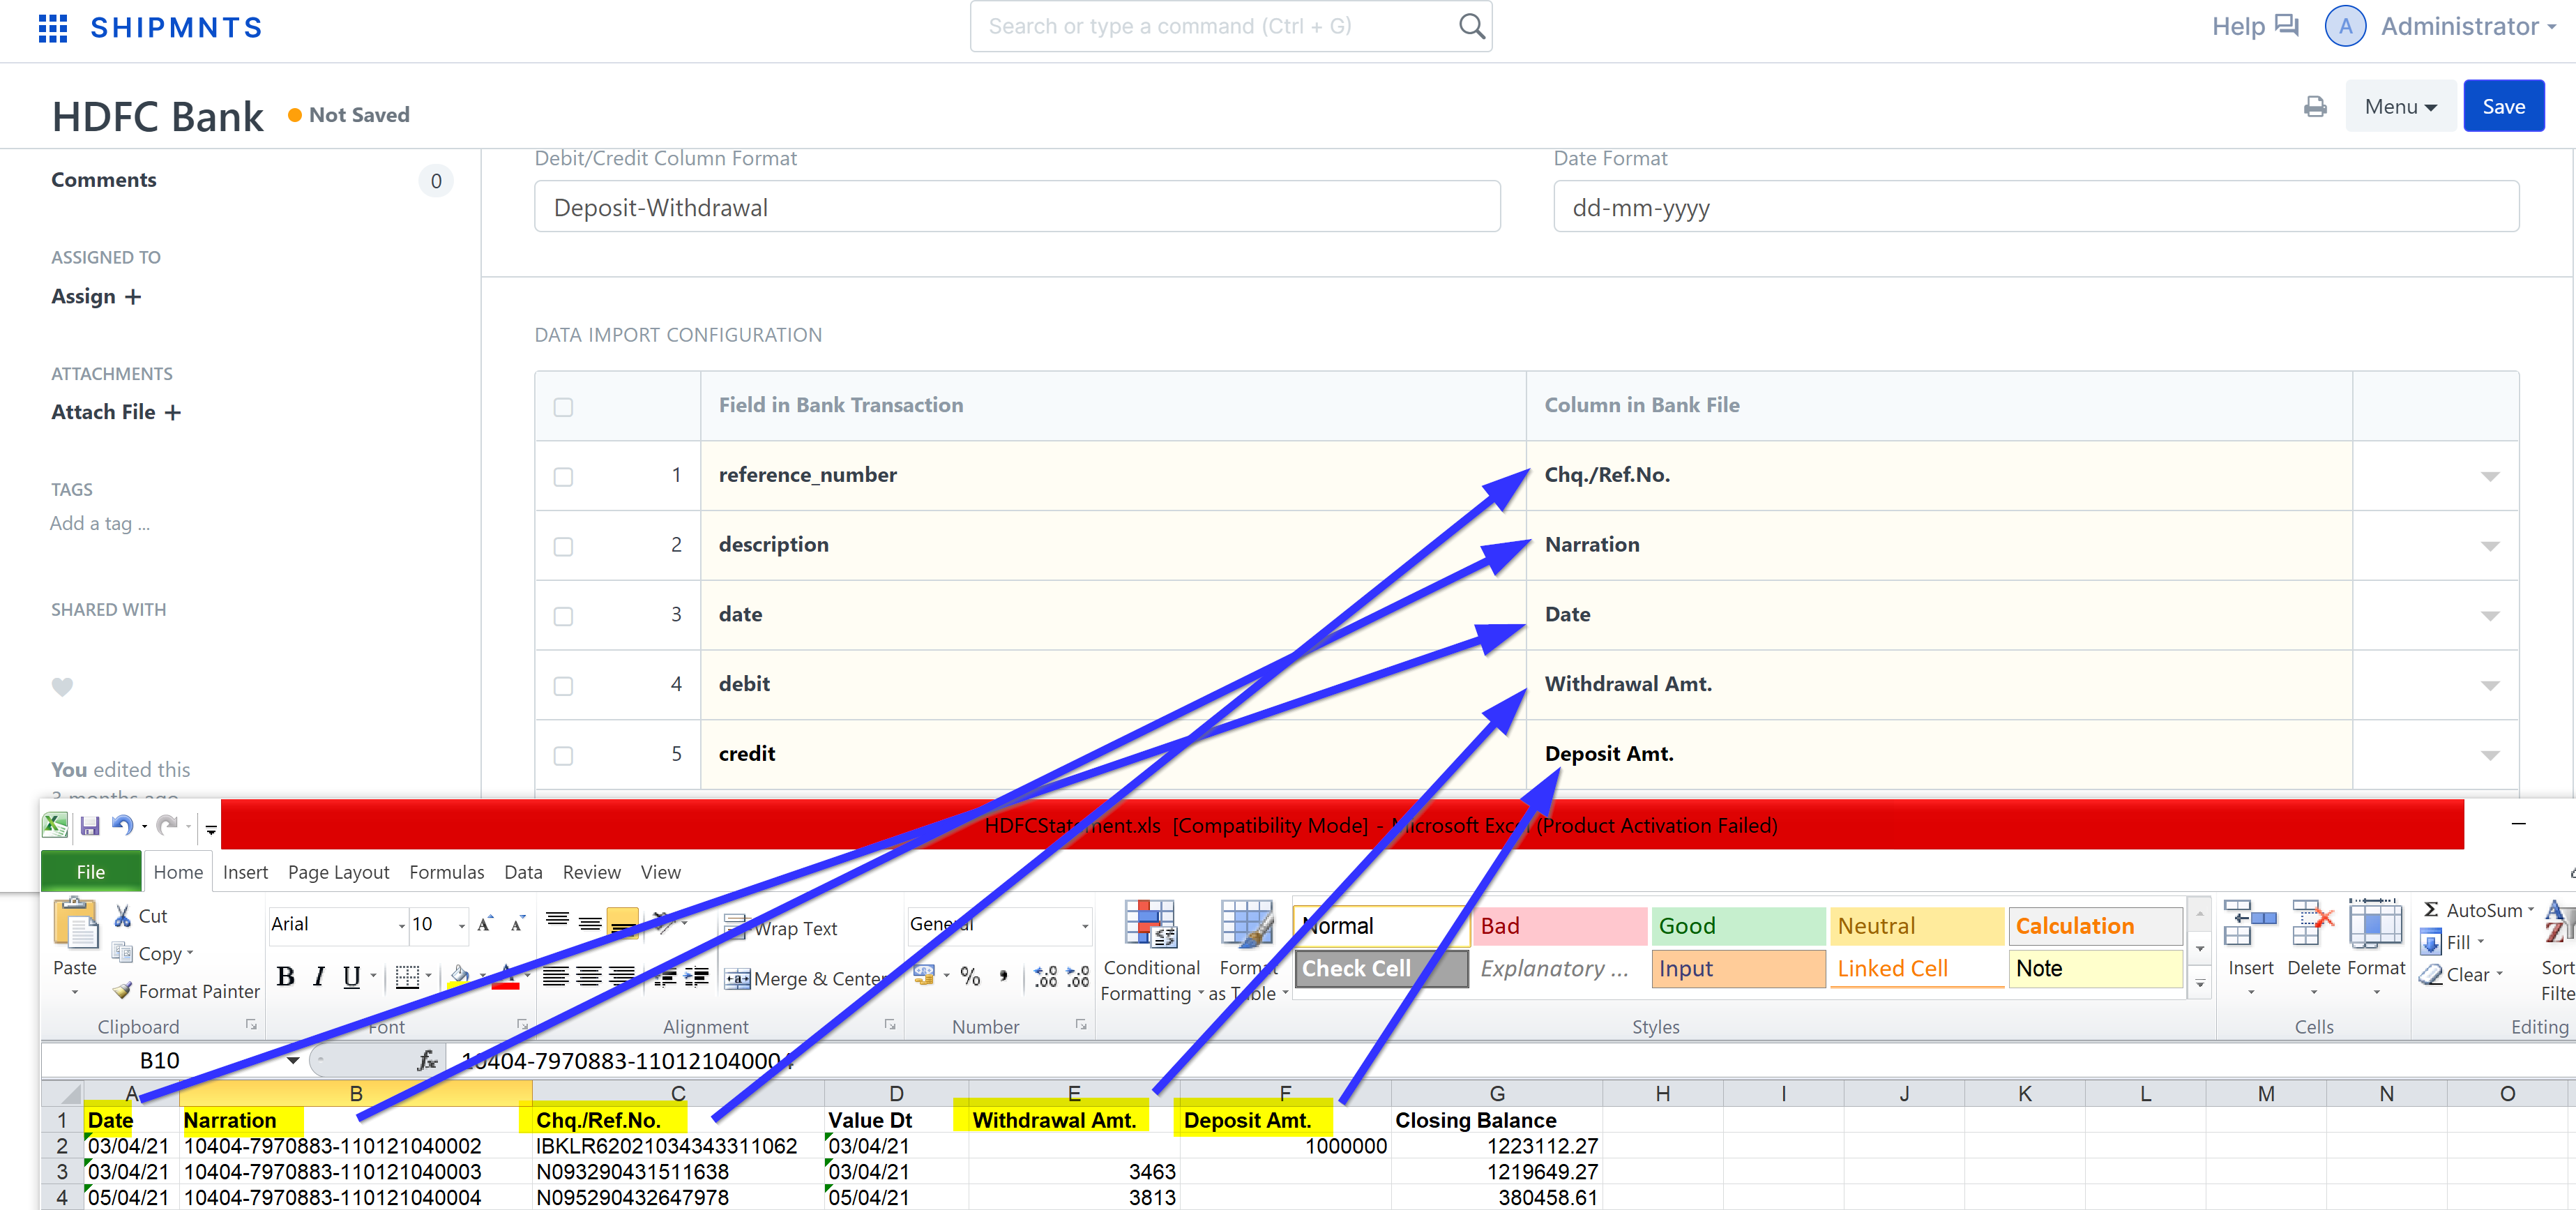Click the Excel undo icon

(x=122, y=826)
